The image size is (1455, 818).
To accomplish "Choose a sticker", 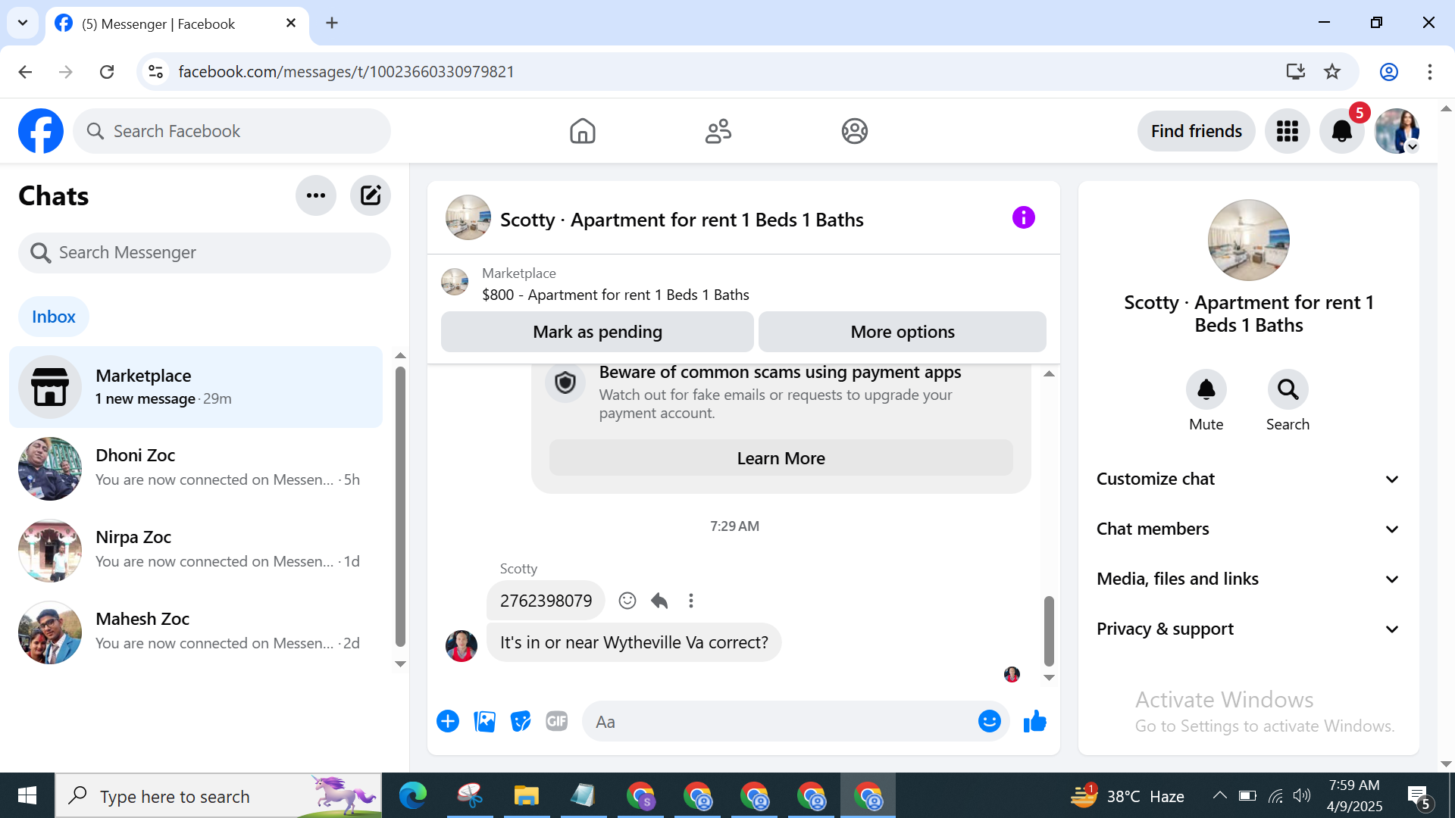I will point(521,721).
